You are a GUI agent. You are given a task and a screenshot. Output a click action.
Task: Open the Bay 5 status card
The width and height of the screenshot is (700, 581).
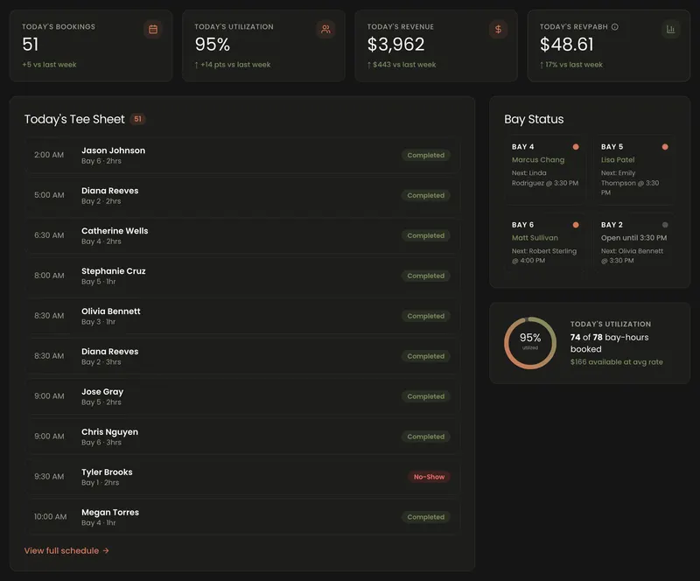click(x=633, y=170)
